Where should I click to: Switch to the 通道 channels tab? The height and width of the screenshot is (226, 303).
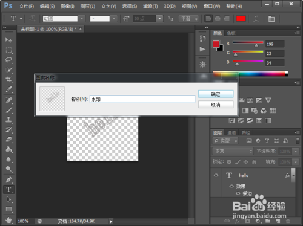pos(231,132)
